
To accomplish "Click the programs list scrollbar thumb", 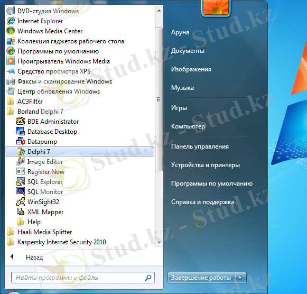I will (x=159, y=99).
